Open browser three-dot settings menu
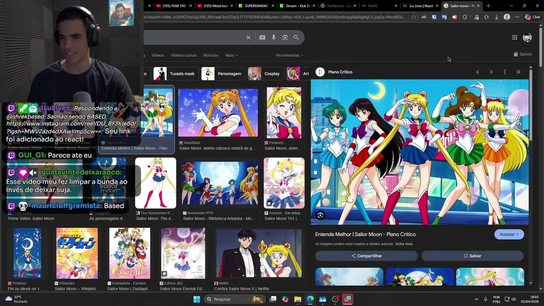 517,17
